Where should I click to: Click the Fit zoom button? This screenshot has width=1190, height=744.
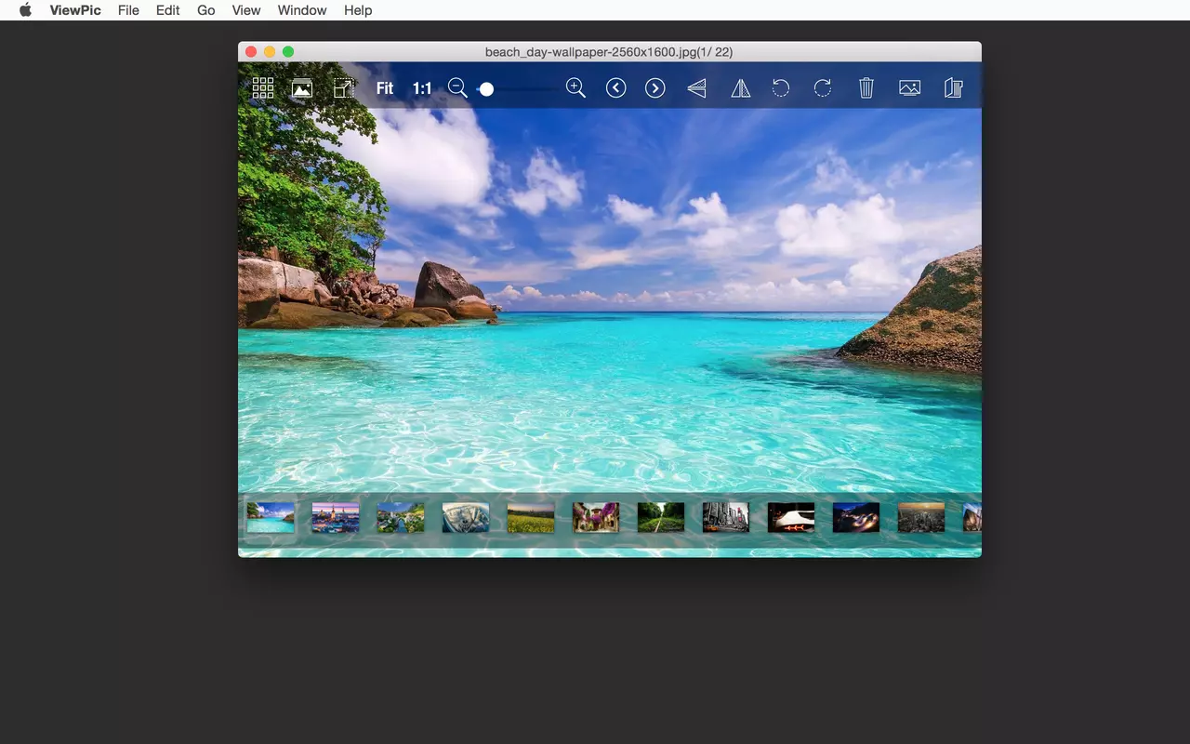coord(385,88)
